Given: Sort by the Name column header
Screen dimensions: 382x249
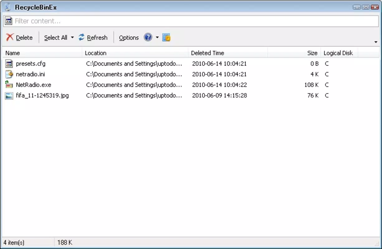Looking at the screenshot, I should click(x=42, y=53).
